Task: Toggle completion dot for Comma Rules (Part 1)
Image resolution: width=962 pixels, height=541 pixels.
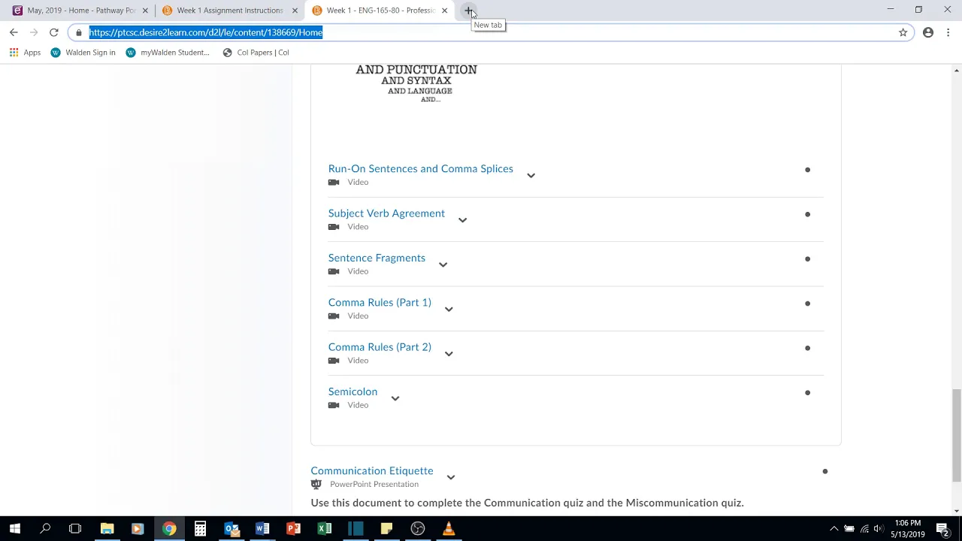Action: (807, 304)
